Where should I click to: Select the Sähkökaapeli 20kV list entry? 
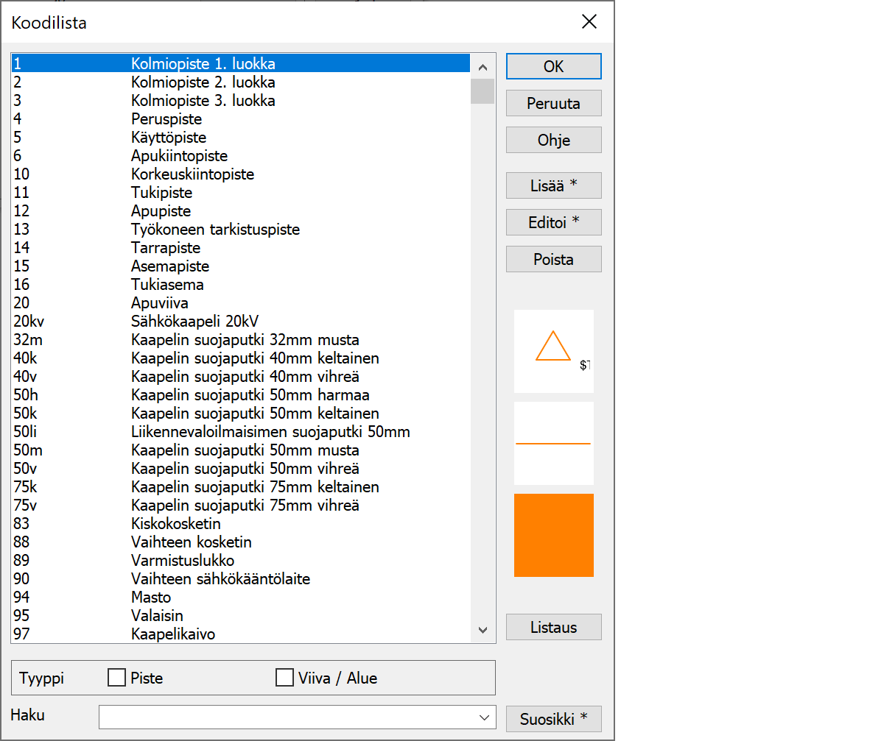coord(195,322)
